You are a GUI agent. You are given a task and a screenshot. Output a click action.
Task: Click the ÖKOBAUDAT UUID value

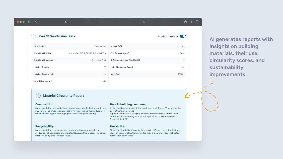click(88, 53)
